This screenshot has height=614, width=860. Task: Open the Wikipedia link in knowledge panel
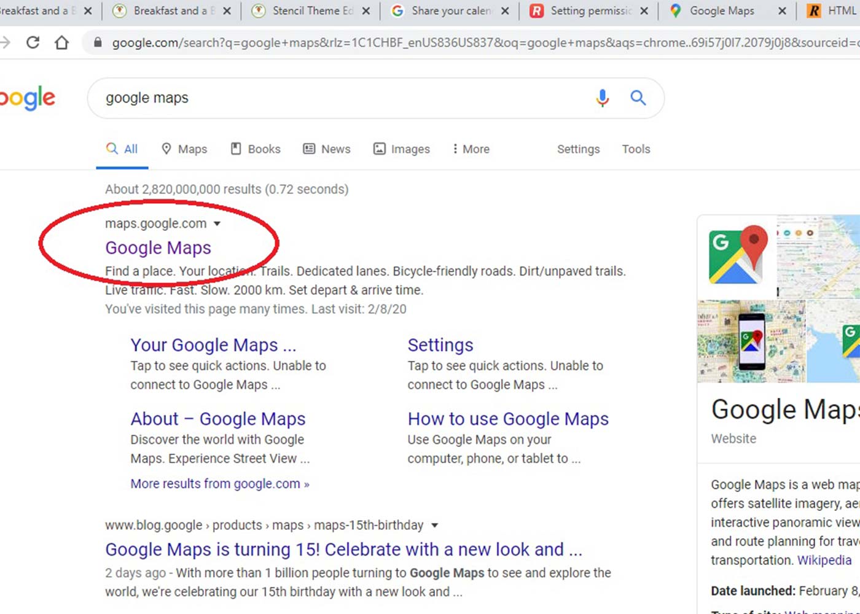(824, 560)
